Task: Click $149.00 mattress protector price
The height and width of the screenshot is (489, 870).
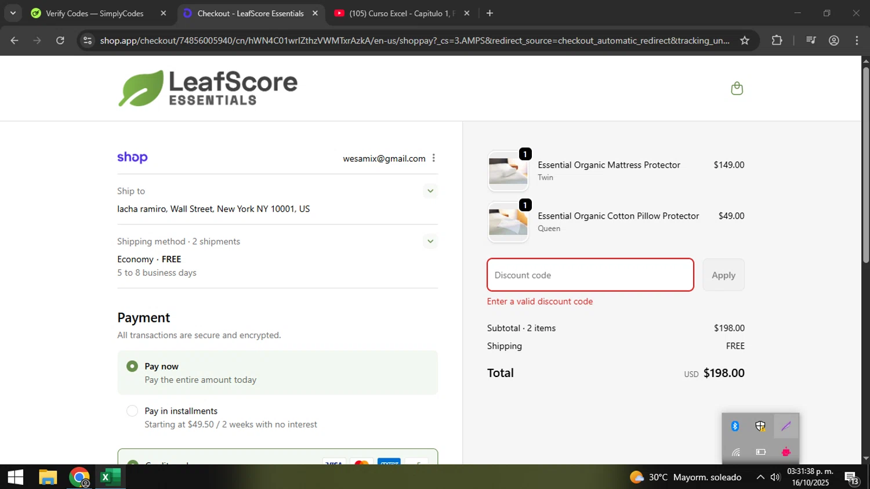Action: tap(729, 165)
